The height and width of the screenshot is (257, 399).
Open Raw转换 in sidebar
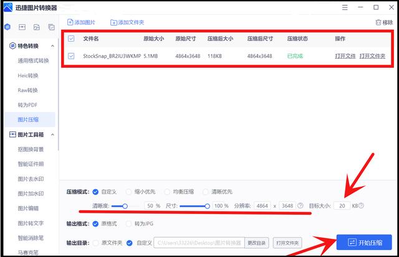[27, 90]
